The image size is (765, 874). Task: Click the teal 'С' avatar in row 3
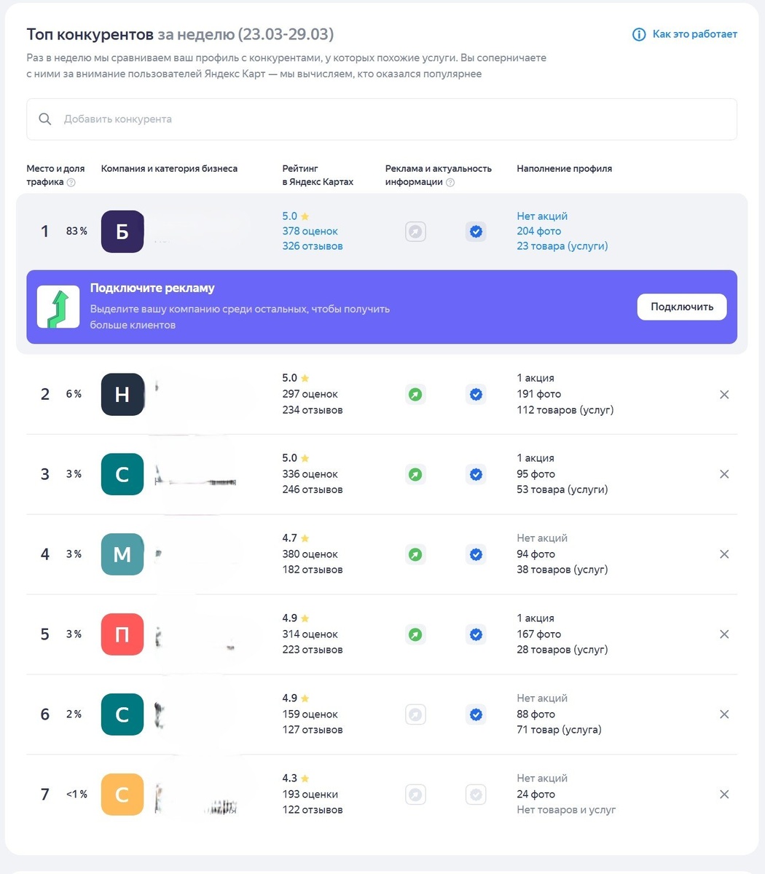pyautogui.click(x=122, y=474)
